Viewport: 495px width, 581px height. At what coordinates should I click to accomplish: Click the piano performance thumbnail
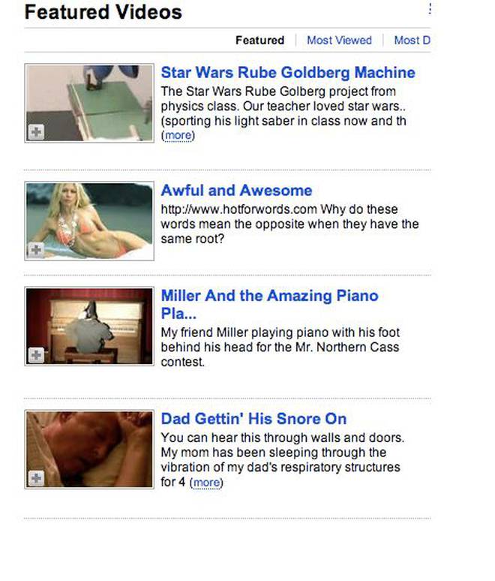(x=89, y=326)
